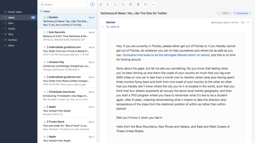Open the Apple receipt email dated Sep 5
This screenshot has height=143, width=255.
pyautogui.click(x=67, y=111)
